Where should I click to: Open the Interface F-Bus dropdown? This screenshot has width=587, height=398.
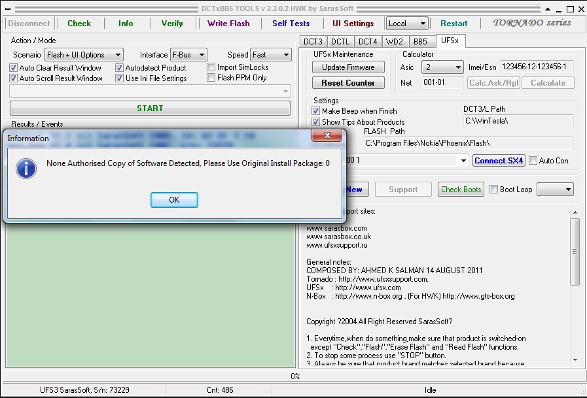pos(188,55)
